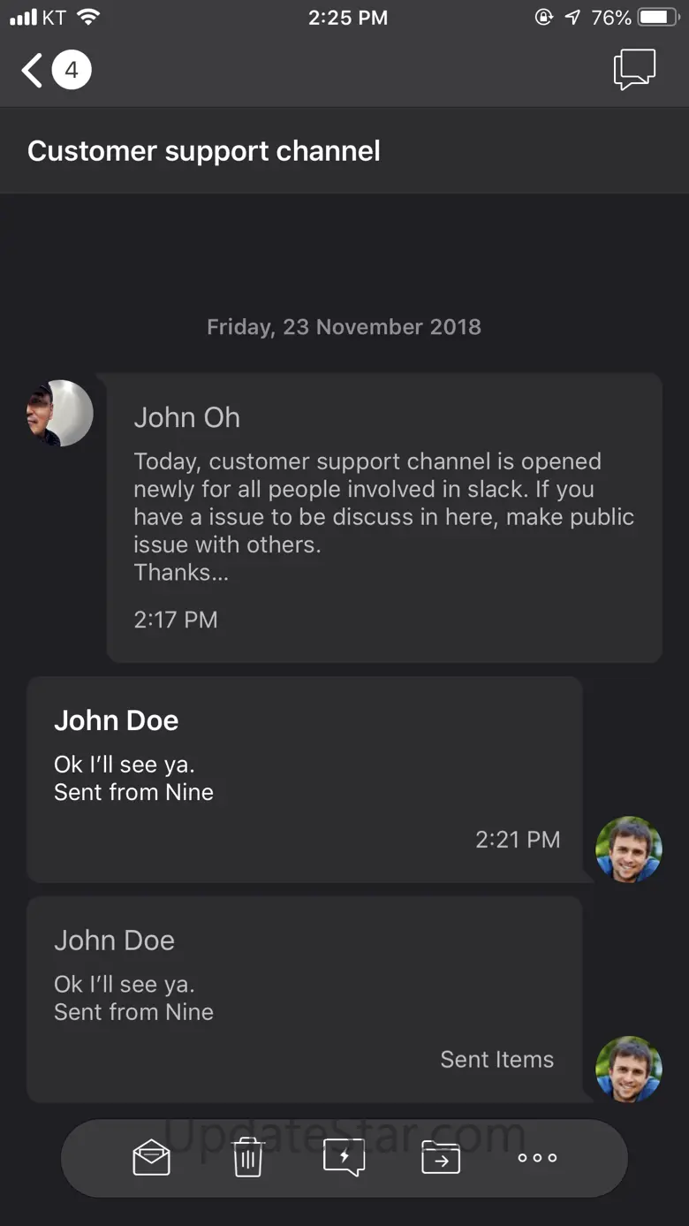The image size is (689, 1226).
Task: Move message using the folder arrow icon
Action: (441, 1157)
